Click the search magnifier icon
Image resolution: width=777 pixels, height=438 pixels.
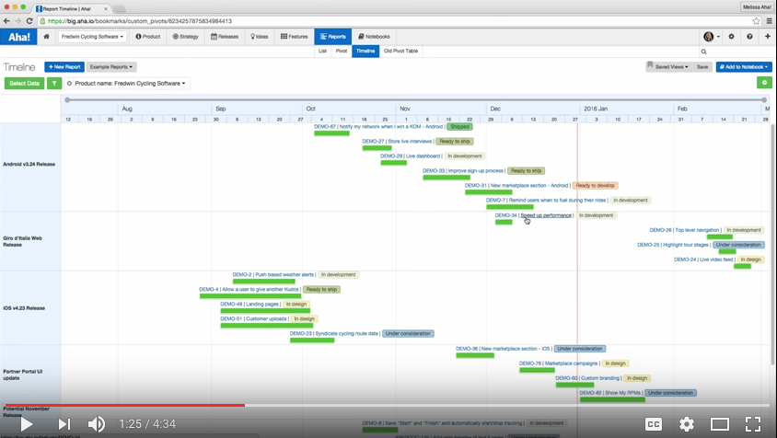click(703, 52)
